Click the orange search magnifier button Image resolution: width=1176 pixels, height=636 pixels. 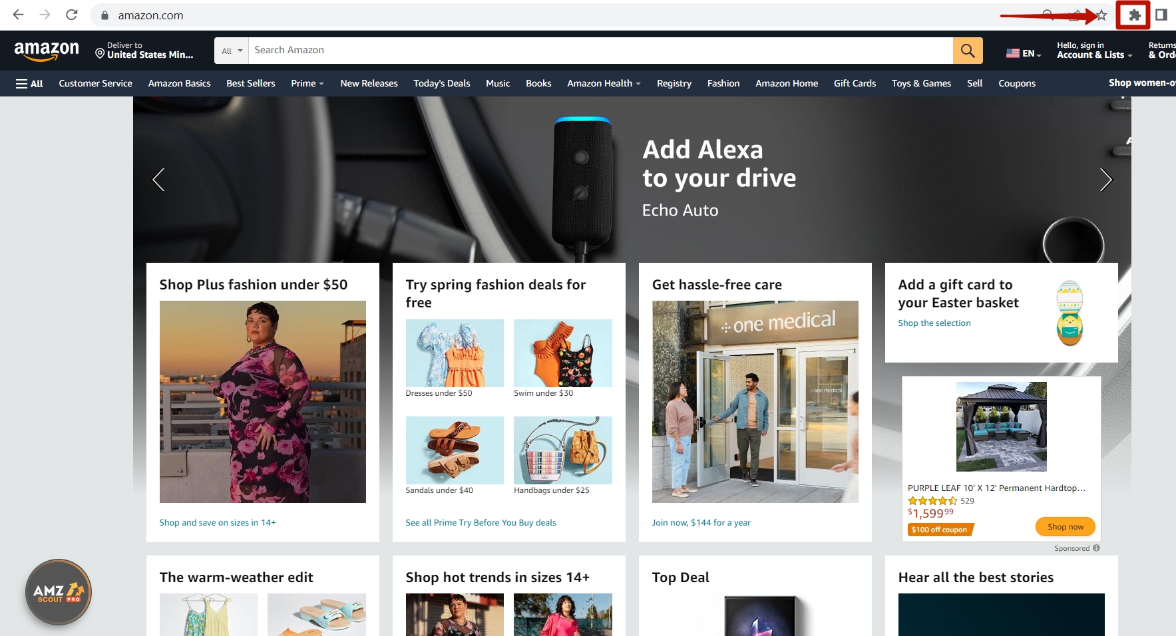(968, 51)
